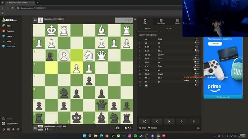Click Remove Ads below the advertisement
Image resolution: width=248 pixels, height=139 pixels.
223,97
